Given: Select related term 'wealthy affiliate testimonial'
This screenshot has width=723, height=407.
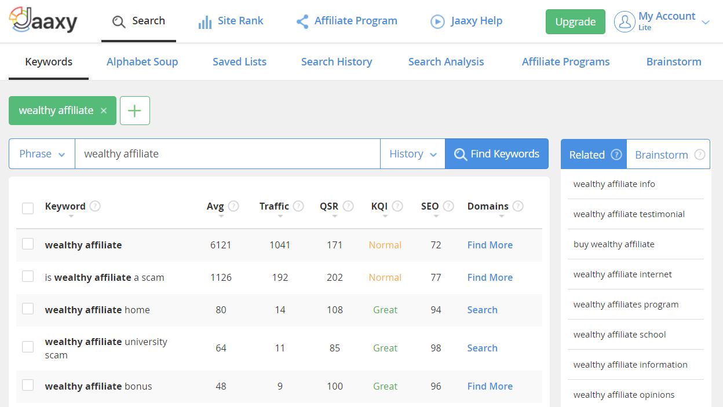Looking at the screenshot, I should click(629, 214).
